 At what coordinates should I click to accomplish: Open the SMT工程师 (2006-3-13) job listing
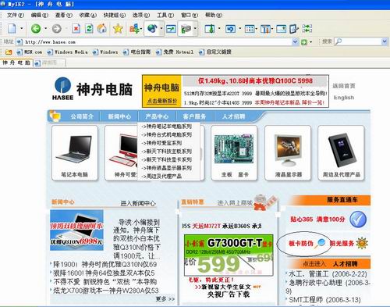(x=324, y=300)
